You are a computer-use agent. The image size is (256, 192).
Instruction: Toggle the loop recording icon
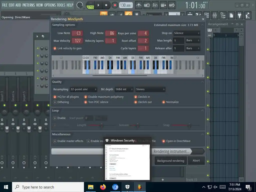coord(171,5)
